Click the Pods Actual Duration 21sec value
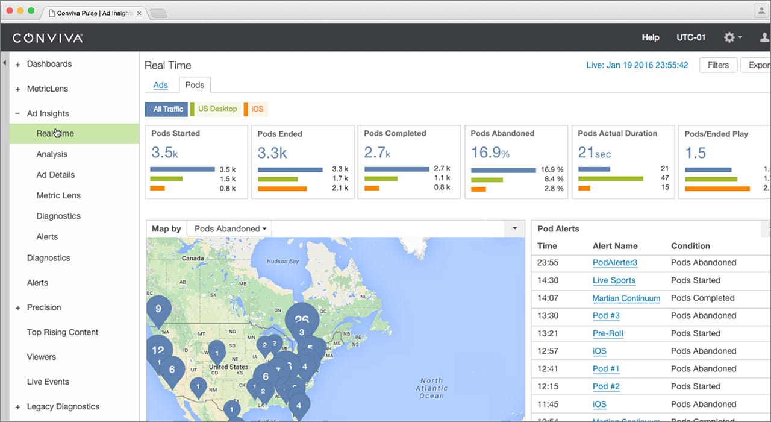This screenshot has height=422, width=771. 595,153
